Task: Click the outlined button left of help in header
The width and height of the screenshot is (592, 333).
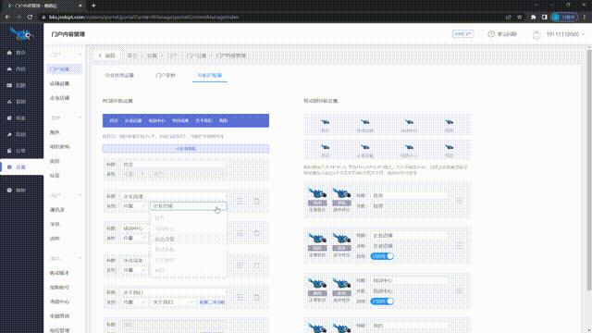Action: tap(462, 34)
